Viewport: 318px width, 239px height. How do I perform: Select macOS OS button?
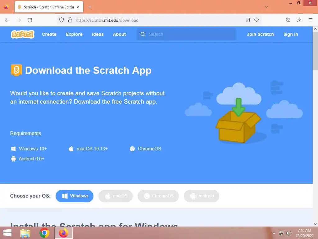(116, 196)
